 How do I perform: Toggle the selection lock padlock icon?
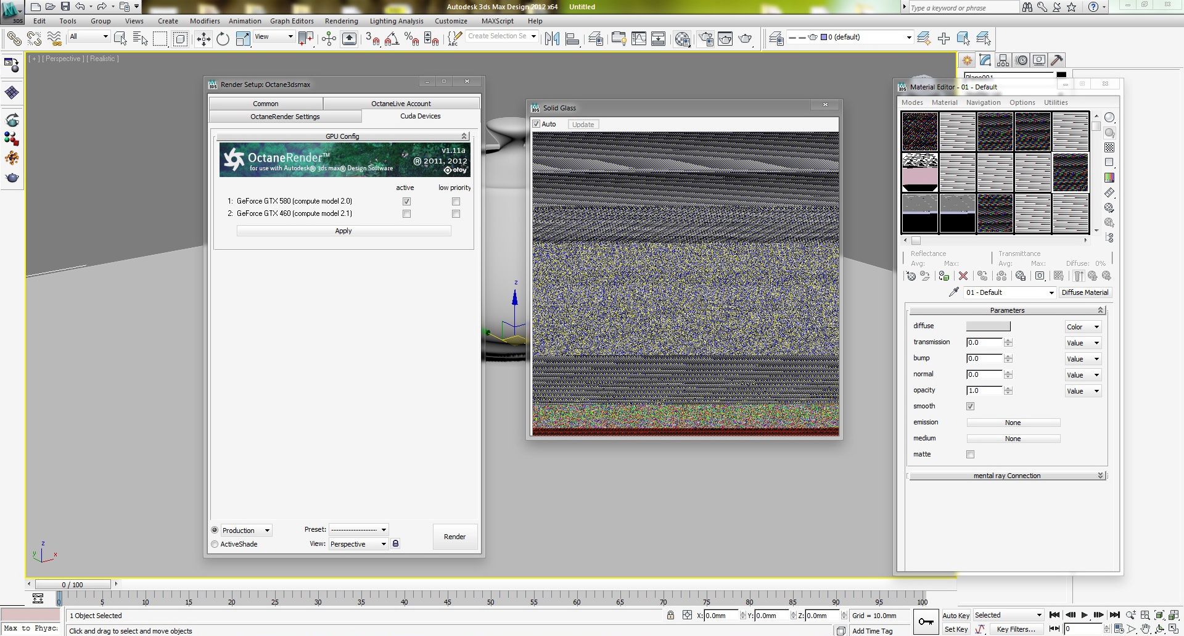pyautogui.click(x=670, y=615)
